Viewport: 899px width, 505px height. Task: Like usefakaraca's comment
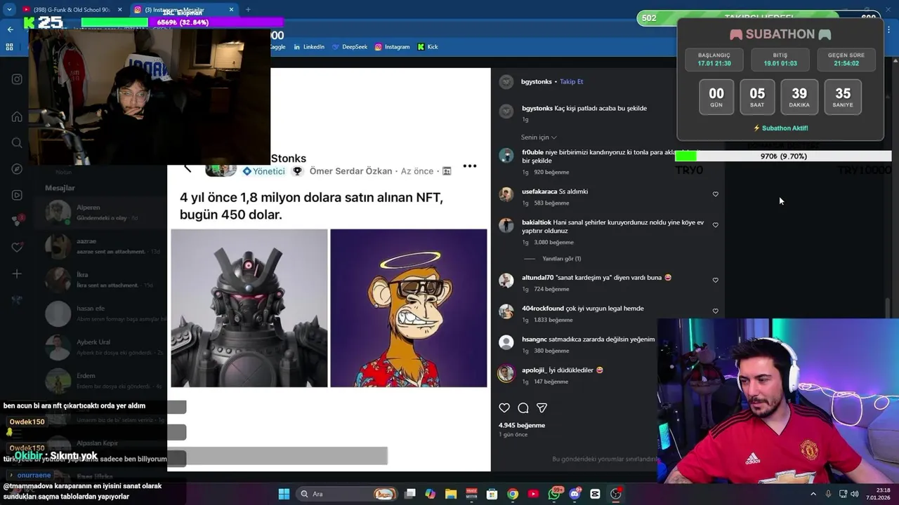coord(716,194)
